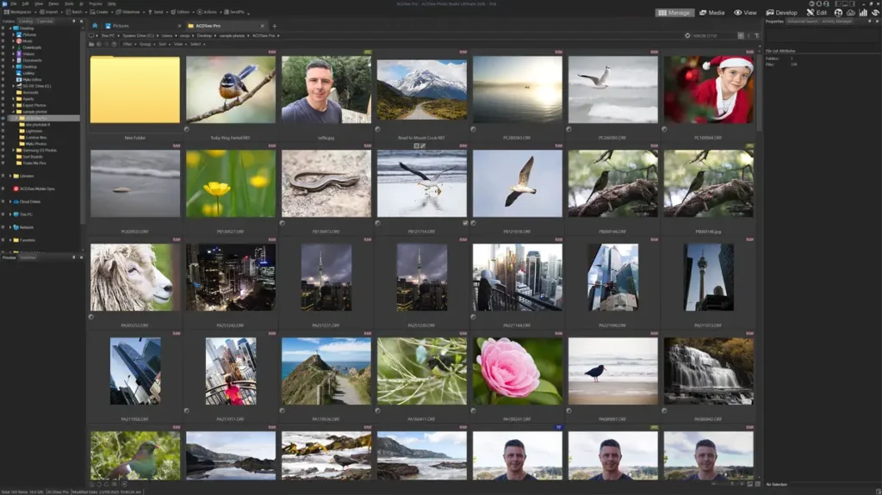Click the quick search refresh icon
Image resolution: width=882 pixels, height=495 pixels.
tap(687, 35)
